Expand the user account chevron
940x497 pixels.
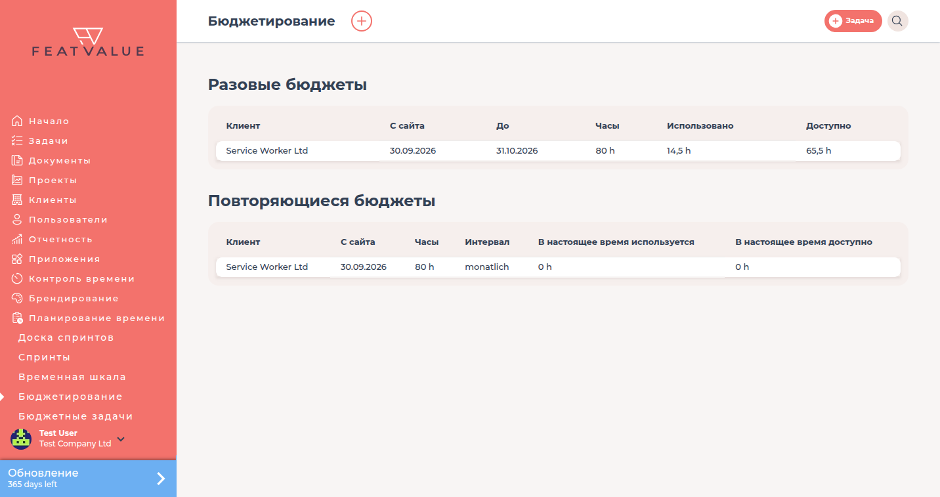point(121,439)
